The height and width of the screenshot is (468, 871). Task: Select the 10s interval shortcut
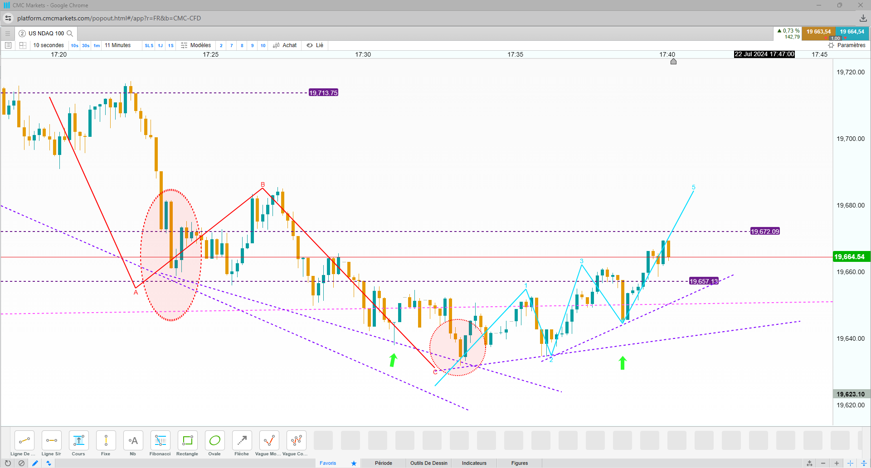74,45
